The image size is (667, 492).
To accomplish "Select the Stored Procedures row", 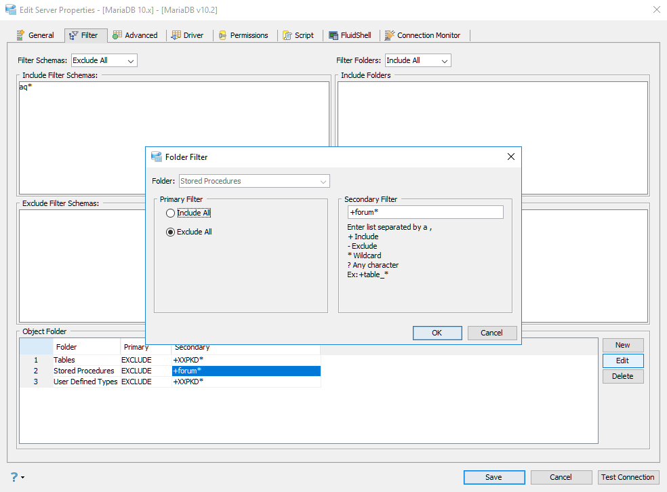I will [x=170, y=371].
